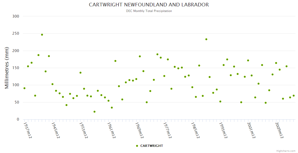The width and height of the screenshot is (298, 153).
Task: Select the 1993m12 x-axis label
Action: click(x=223, y=130)
